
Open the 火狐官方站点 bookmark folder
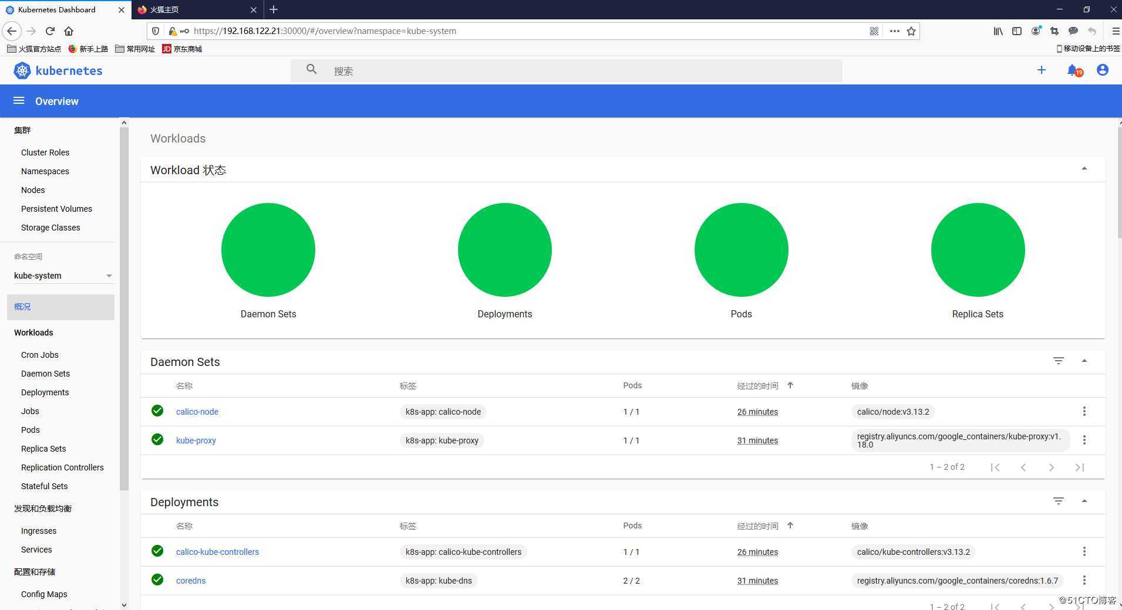[34, 49]
